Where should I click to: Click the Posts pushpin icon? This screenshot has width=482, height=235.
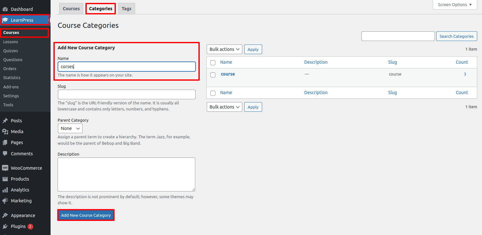(x=5, y=121)
